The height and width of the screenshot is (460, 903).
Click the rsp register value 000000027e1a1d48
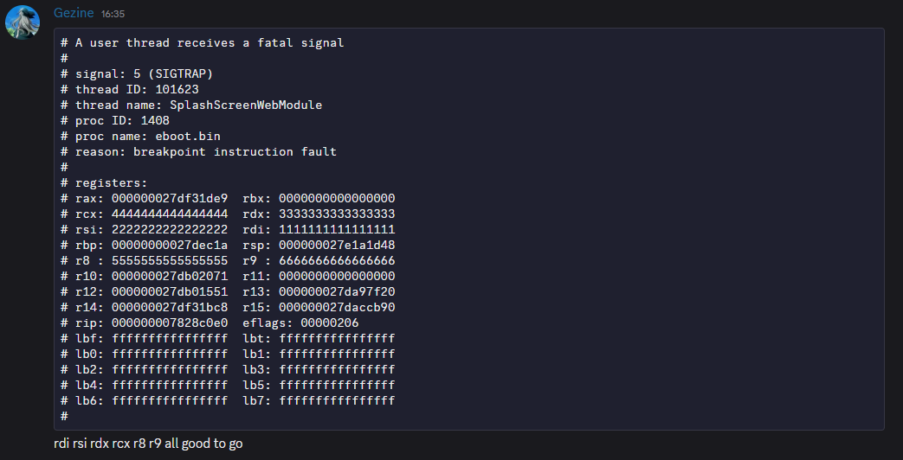pos(337,245)
